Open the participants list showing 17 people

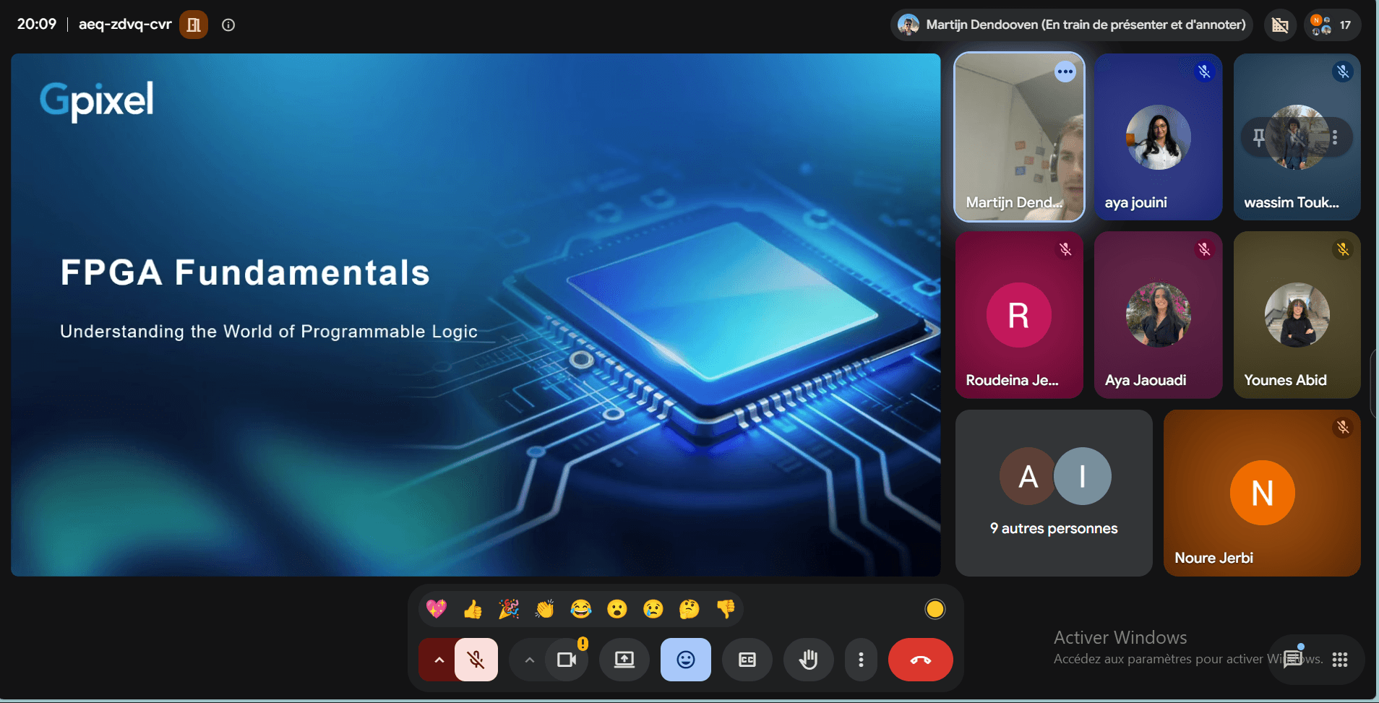[x=1332, y=25]
